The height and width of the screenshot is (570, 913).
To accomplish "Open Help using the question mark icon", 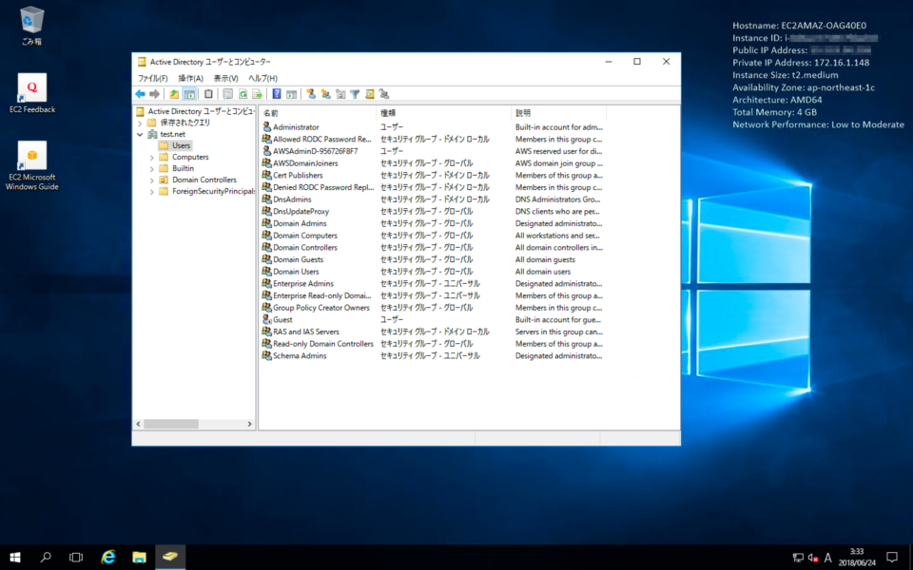I will 277,94.
